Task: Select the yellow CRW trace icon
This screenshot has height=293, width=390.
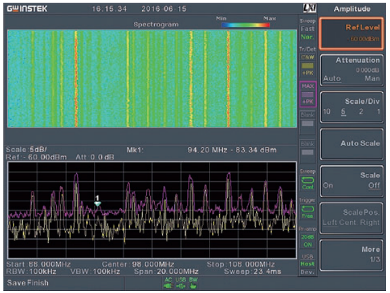Action: (308, 66)
